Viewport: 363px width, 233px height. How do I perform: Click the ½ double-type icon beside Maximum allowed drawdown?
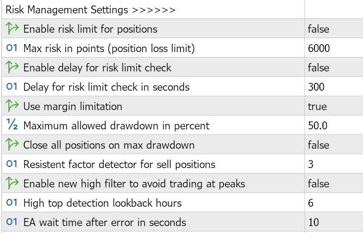pyautogui.click(x=12, y=124)
